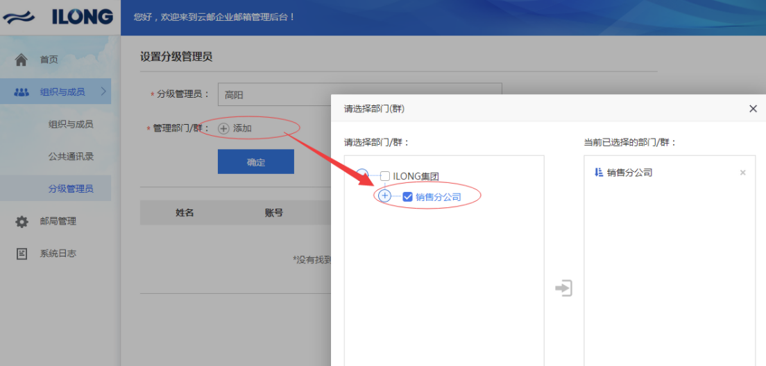The width and height of the screenshot is (766, 366).
Task: Click the blue 确定 button
Action: pyautogui.click(x=256, y=162)
